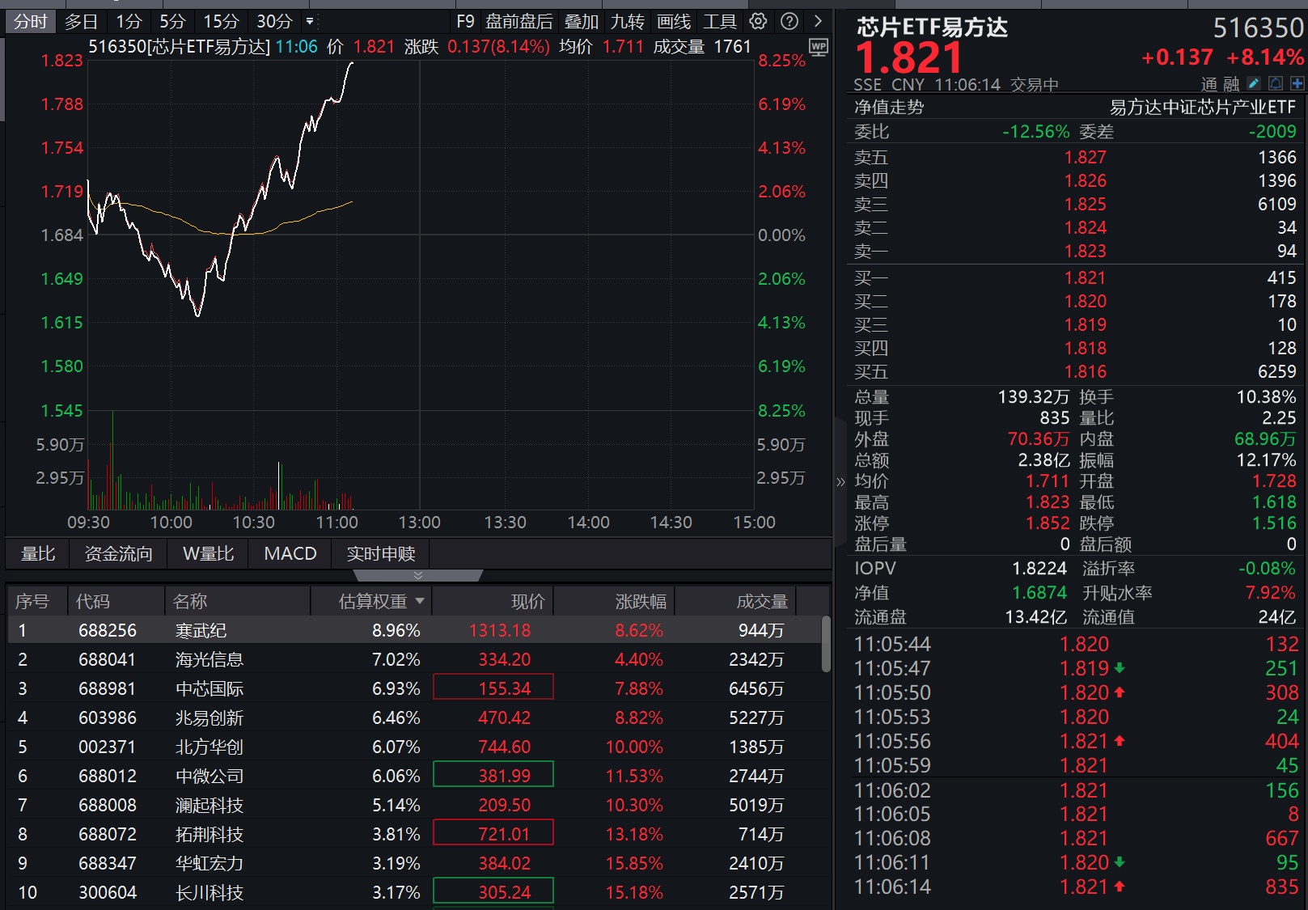
Task: Open the timeframe dropdown arrow after 30分
Action: (309, 22)
